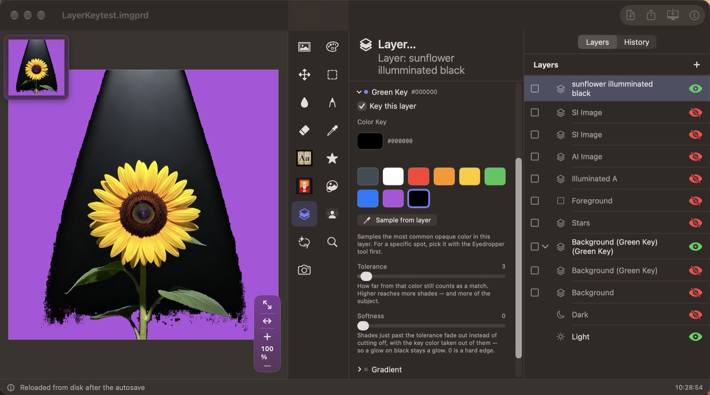Screen dimensions: 710x395
Task: Select the magnifying glass tool
Action: (x=332, y=242)
